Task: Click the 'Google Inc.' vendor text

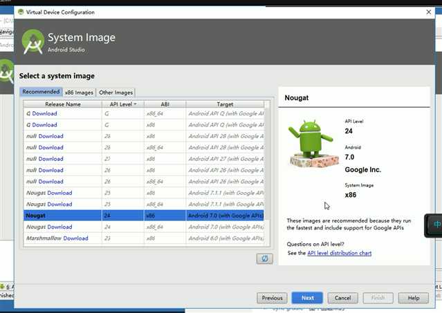Action: [362, 170]
